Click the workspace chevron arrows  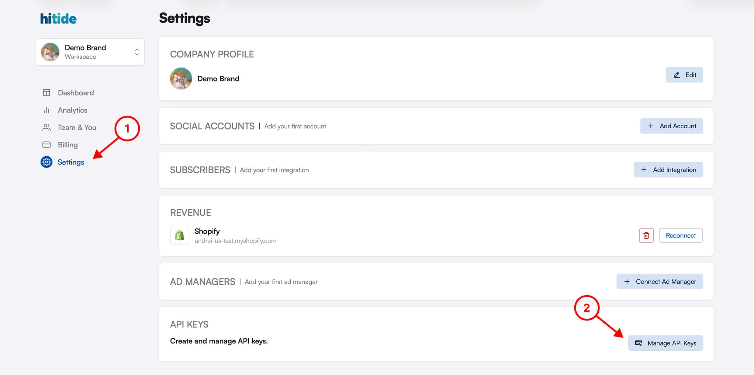137,52
